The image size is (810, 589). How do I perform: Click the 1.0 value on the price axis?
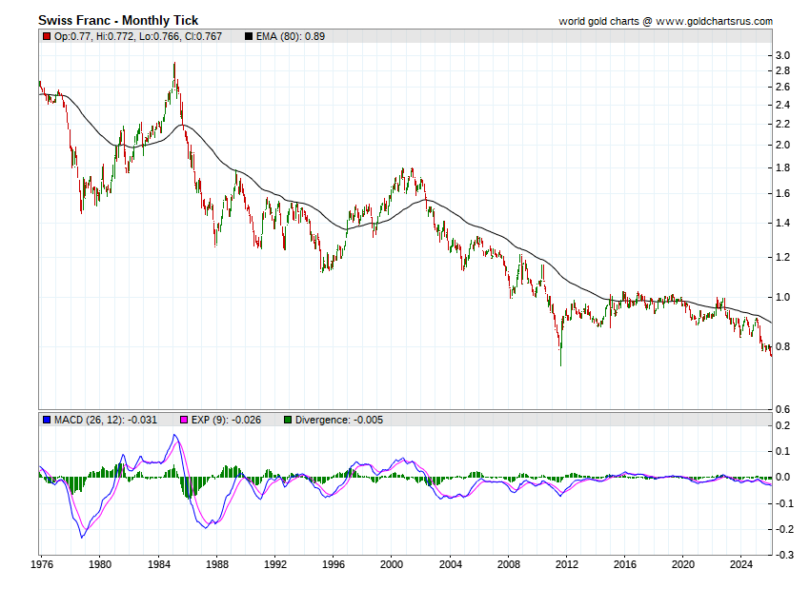pos(782,297)
